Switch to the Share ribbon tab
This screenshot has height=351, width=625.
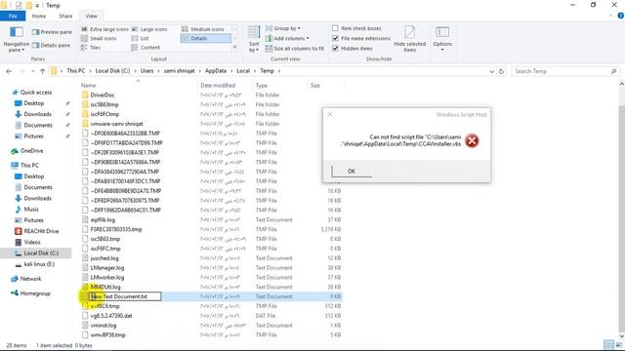pos(65,16)
